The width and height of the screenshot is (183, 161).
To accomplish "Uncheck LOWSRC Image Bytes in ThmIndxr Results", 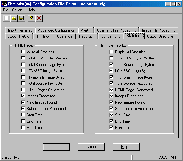I will click(111, 71).
